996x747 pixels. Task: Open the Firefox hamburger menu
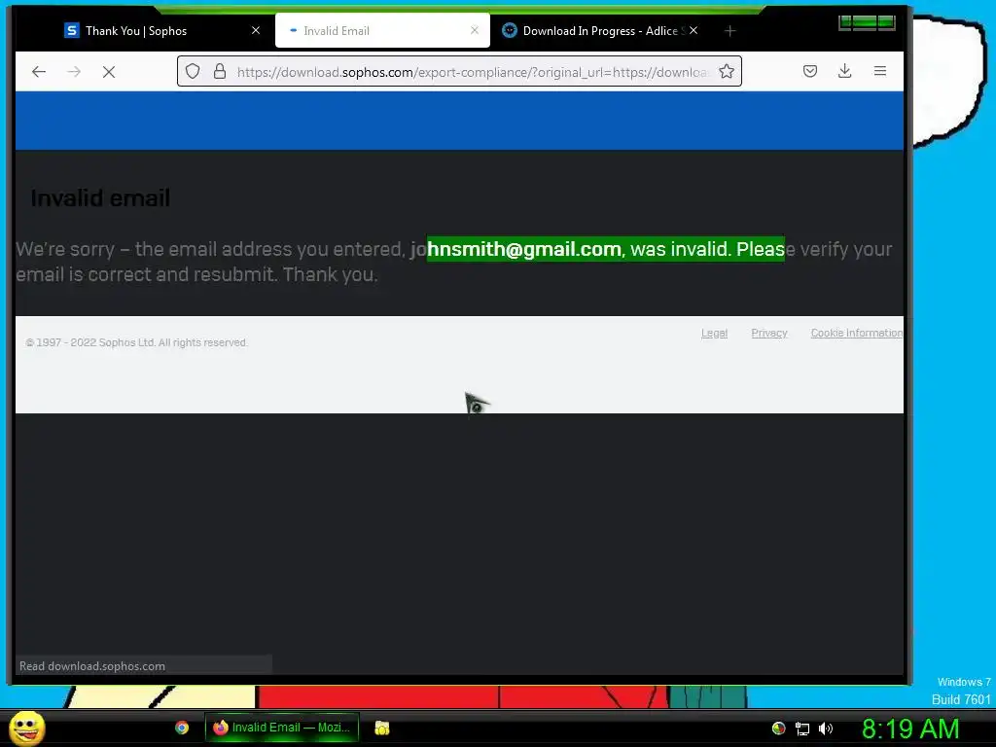pos(879,71)
